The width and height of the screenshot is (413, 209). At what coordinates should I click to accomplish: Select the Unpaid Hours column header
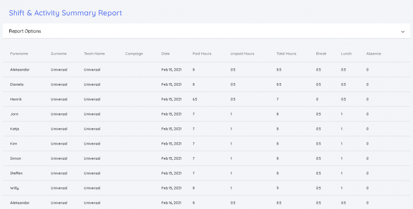(242, 54)
